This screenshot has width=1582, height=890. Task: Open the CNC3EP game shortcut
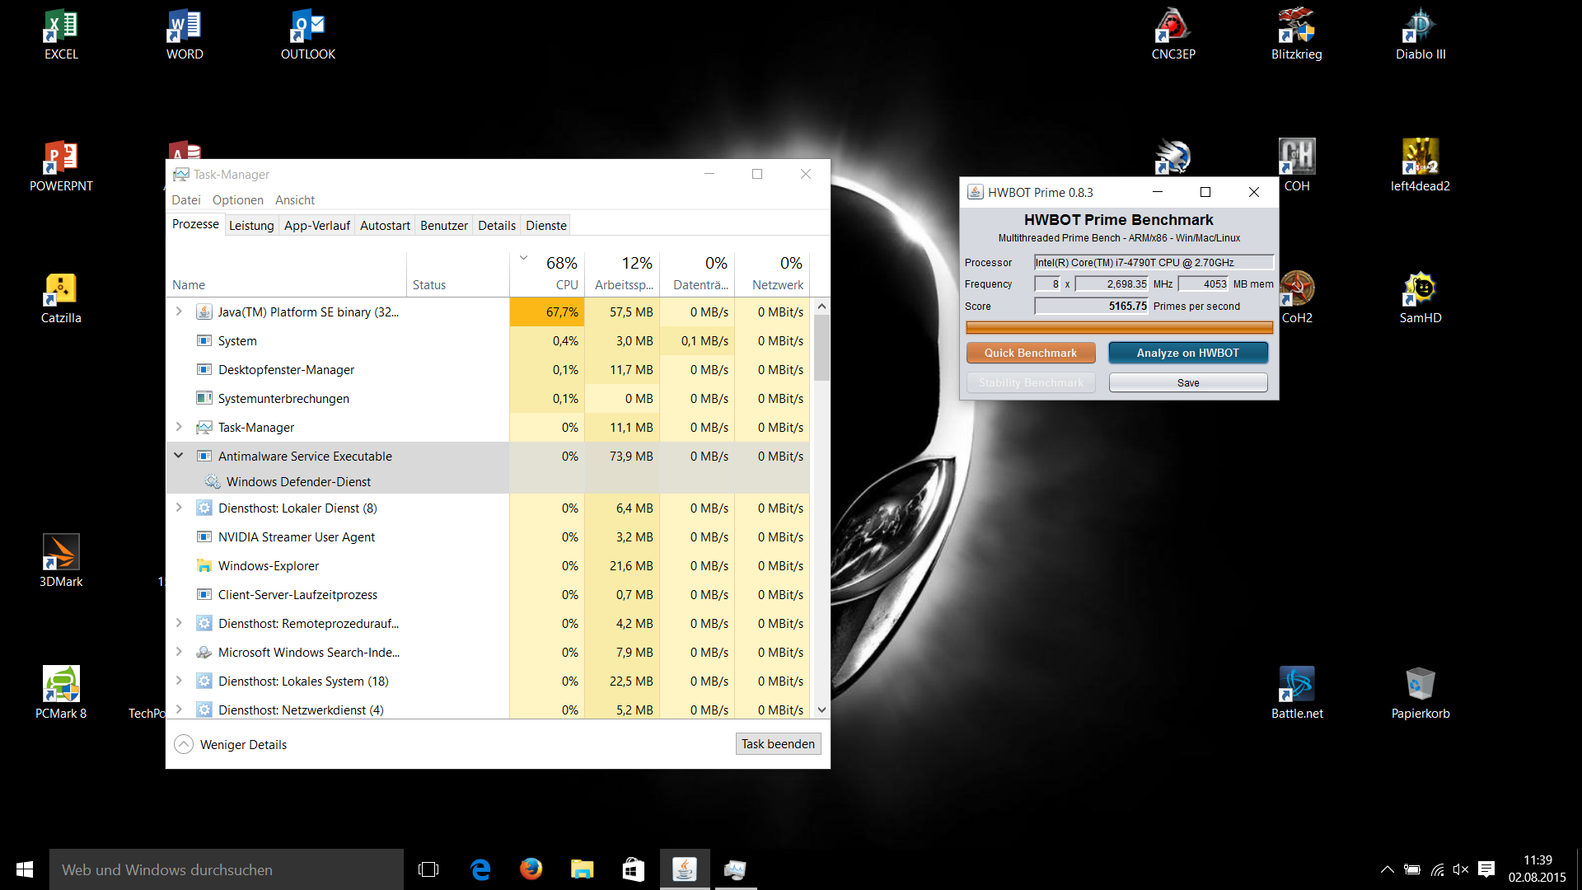point(1173,35)
